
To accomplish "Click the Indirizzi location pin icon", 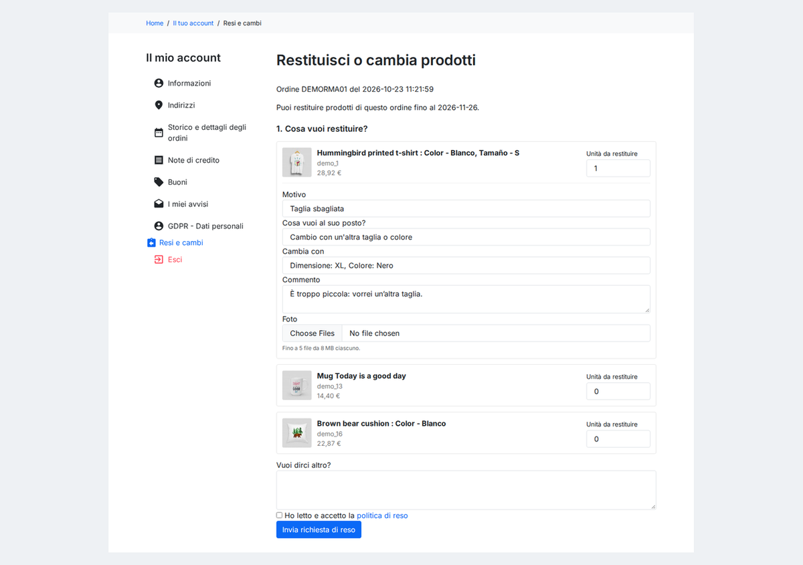I will pyautogui.click(x=159, y=105).
